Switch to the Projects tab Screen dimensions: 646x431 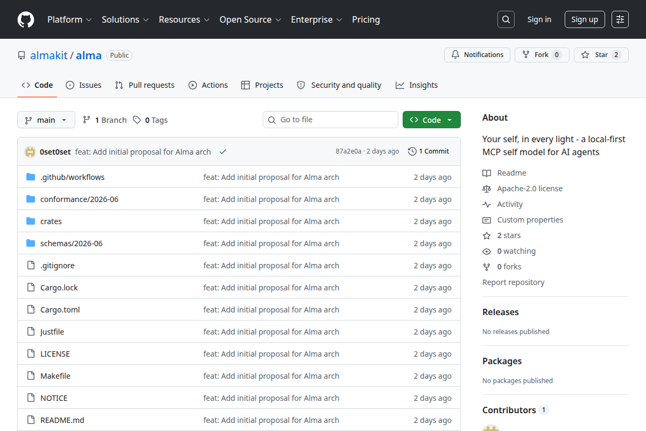262,85
